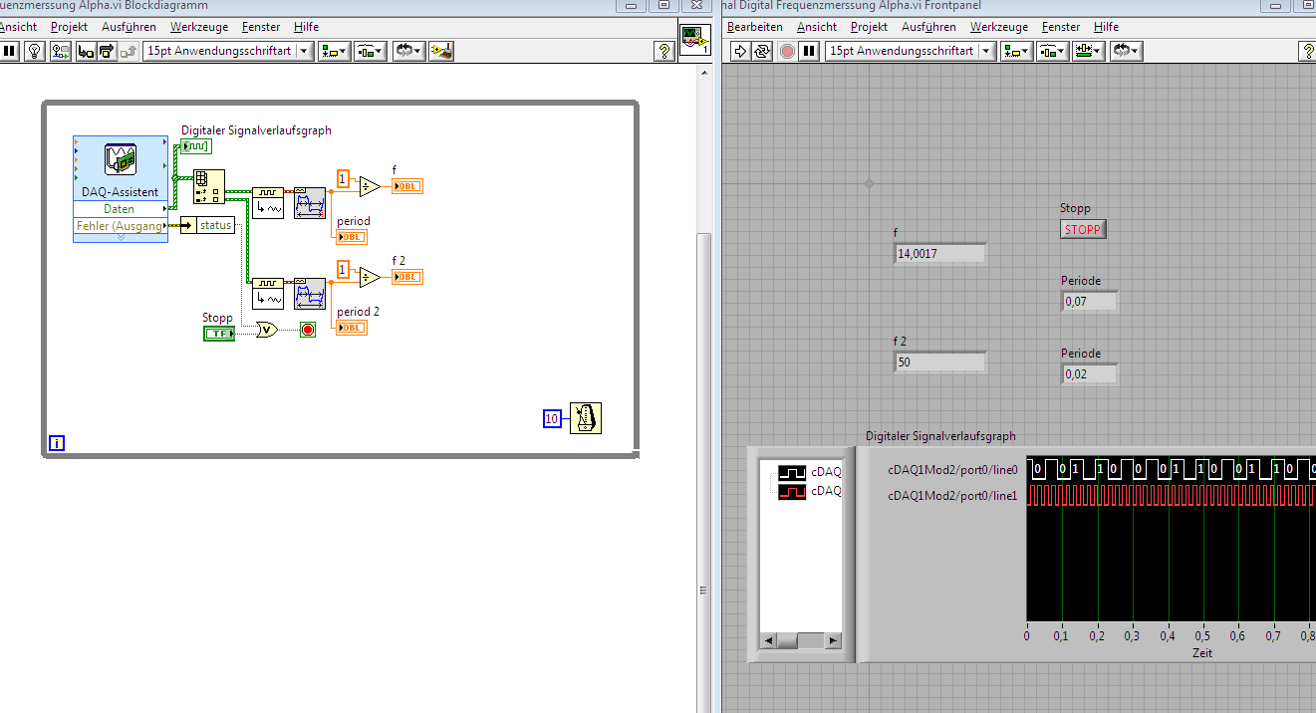Click the Step Over icon

coord(108,51)
